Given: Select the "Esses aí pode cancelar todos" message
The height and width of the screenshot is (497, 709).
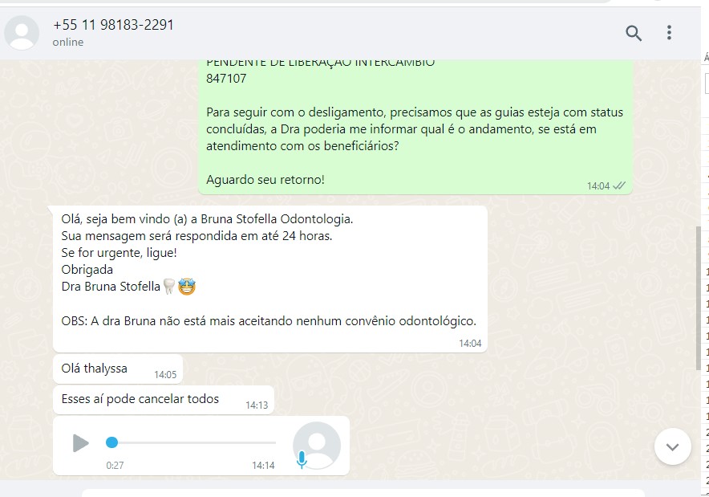Looking at the screenshot, I should [164, 400].
